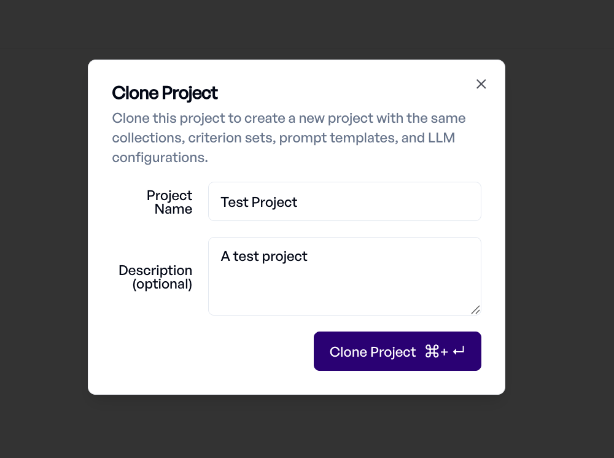Click the dark backdrop left of dialog
The height and width of the screenshot is (458, 614).
tap(43, 227)
